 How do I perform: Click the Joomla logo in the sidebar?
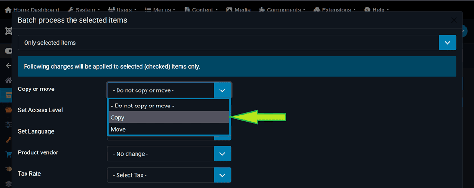point(9,31)
